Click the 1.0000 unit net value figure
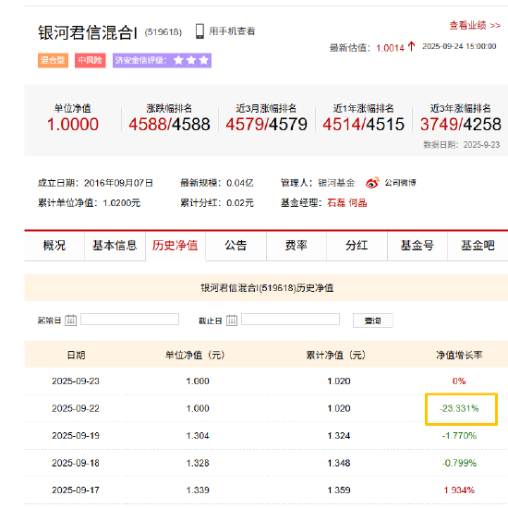 [x=73, y=125]
